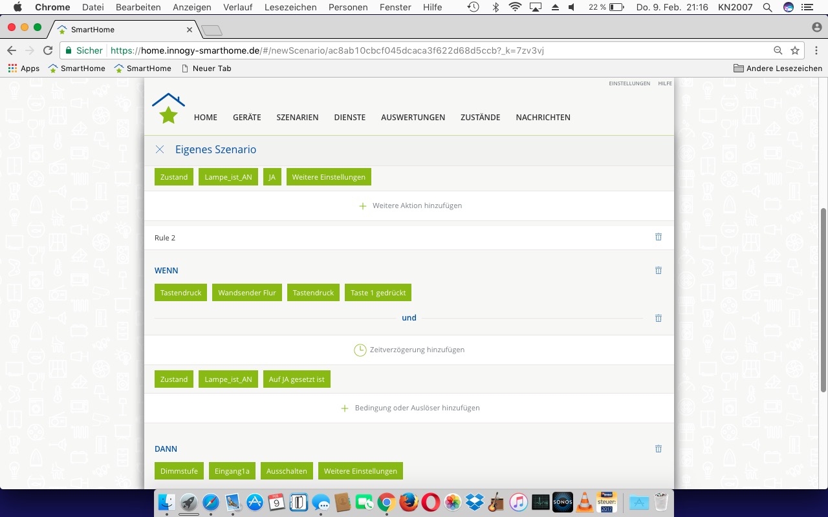Go to the Geräte navigation tab
828x517 pixels.
coord(246,118)
